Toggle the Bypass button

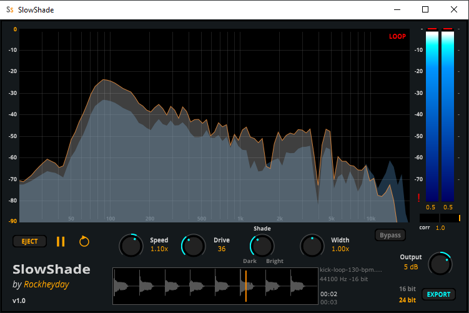(390, 235)
